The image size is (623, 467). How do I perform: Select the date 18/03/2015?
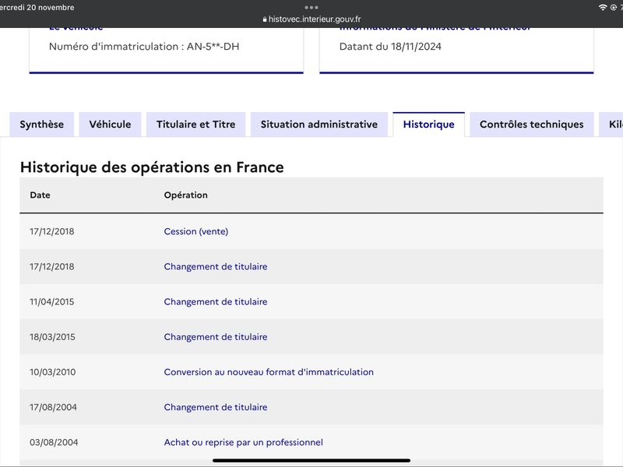coord(52,337)
